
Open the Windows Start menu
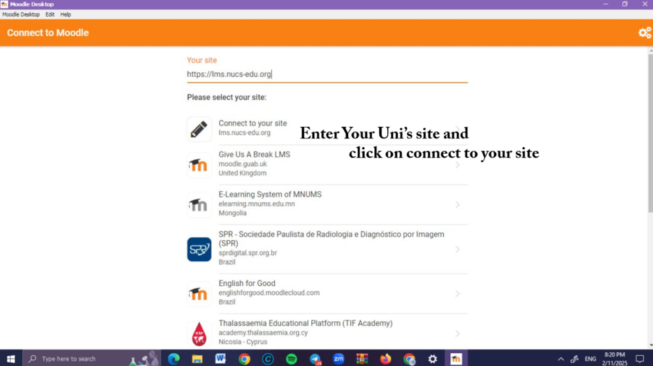[x=11, y=358]
